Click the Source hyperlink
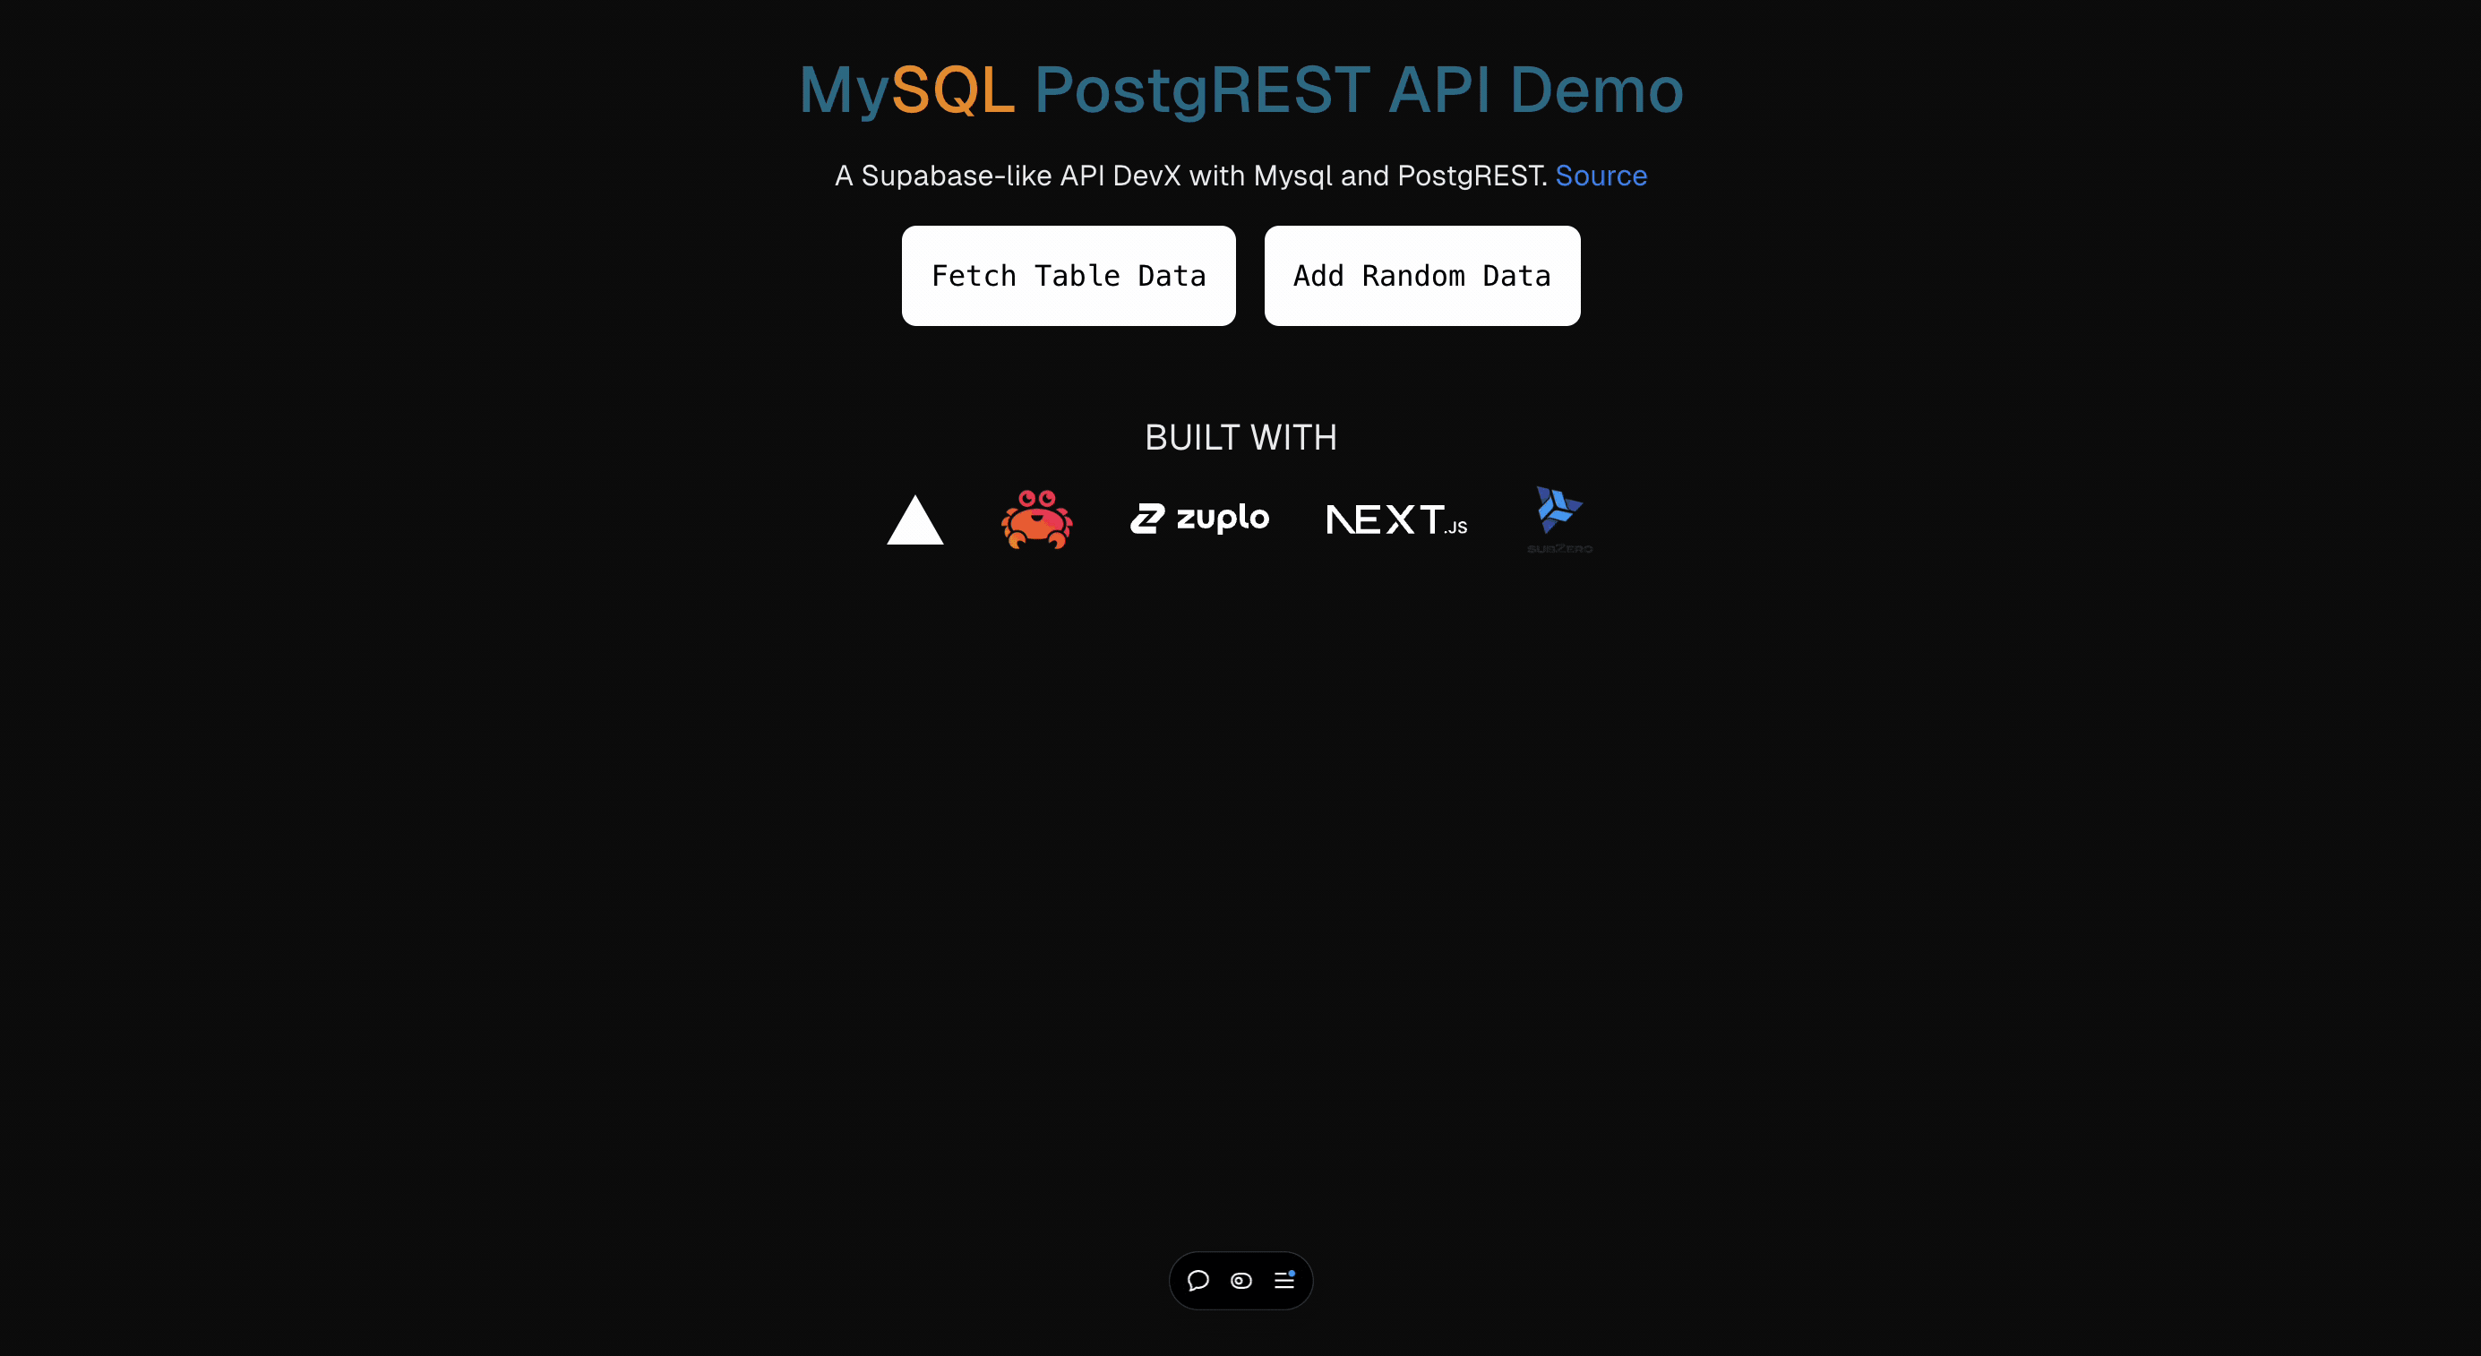Screen dimensions: 2481x1356 [x=1601, y=176]
